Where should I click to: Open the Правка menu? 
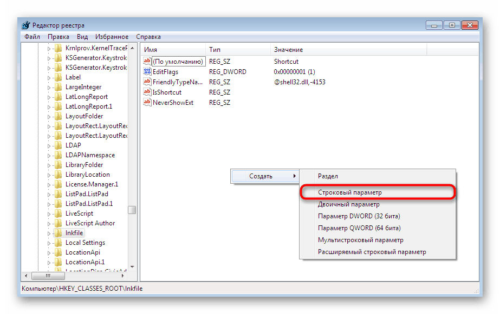(x=59, y=37)
